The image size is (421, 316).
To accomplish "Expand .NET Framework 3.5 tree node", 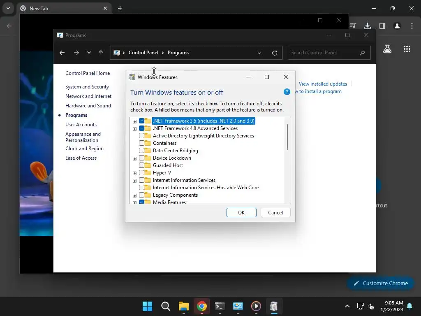I will tap(134, 121).
